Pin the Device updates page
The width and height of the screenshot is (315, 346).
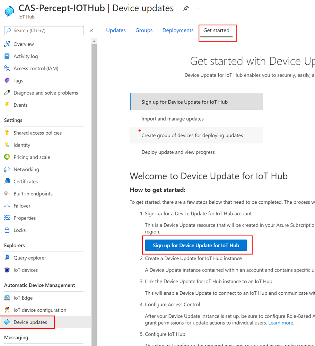pos(186,8)
